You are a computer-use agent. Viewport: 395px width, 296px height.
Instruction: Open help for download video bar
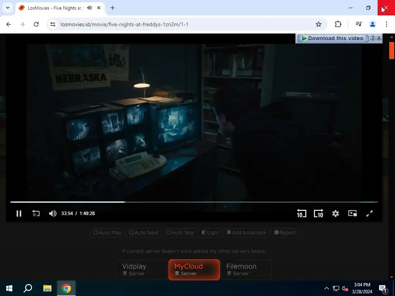[x=373, y=38]
